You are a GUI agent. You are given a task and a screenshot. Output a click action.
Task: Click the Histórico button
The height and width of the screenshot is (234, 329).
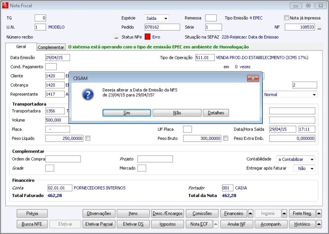click(x=302, y=224)
